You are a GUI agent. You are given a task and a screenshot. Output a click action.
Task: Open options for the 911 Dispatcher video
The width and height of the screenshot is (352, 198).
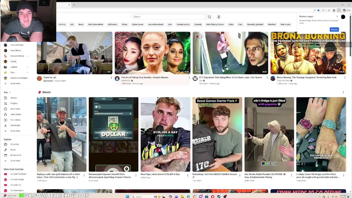267,78
